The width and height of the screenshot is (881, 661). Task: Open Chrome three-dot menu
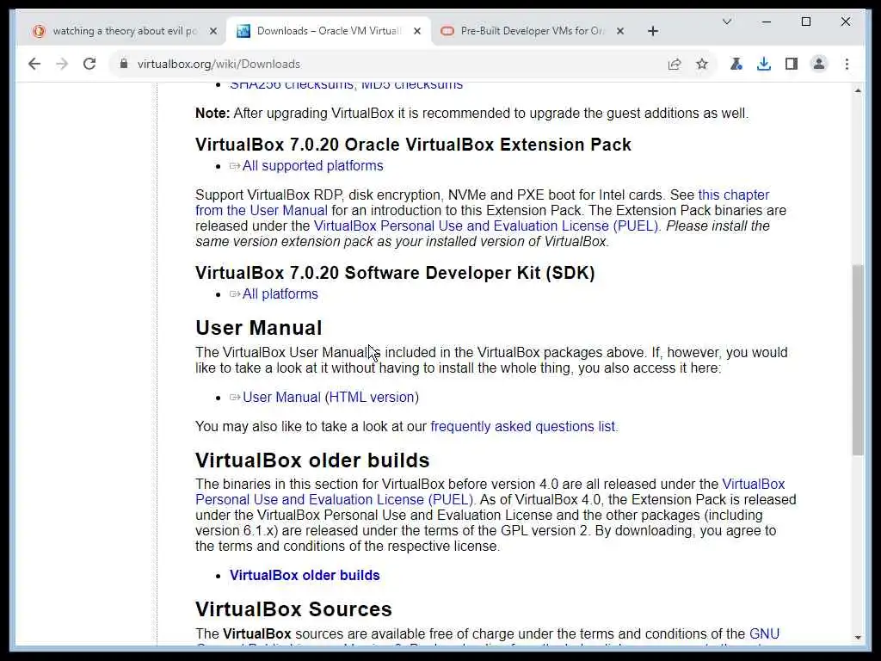coord(847,64)
